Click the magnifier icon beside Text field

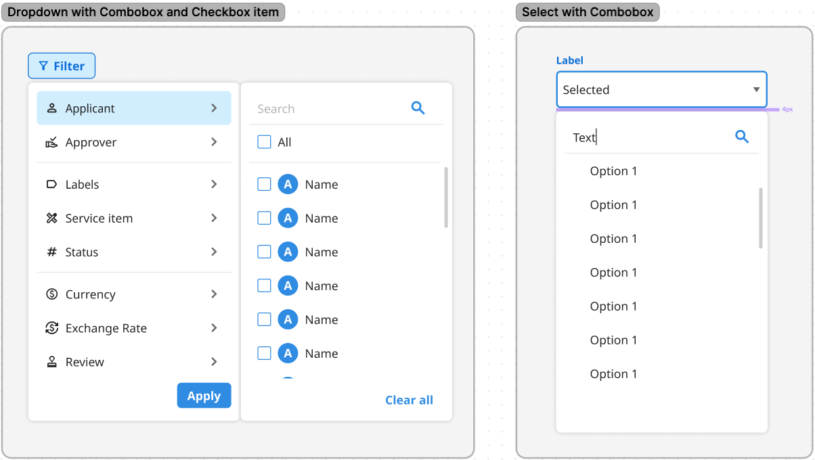[742, 137]
